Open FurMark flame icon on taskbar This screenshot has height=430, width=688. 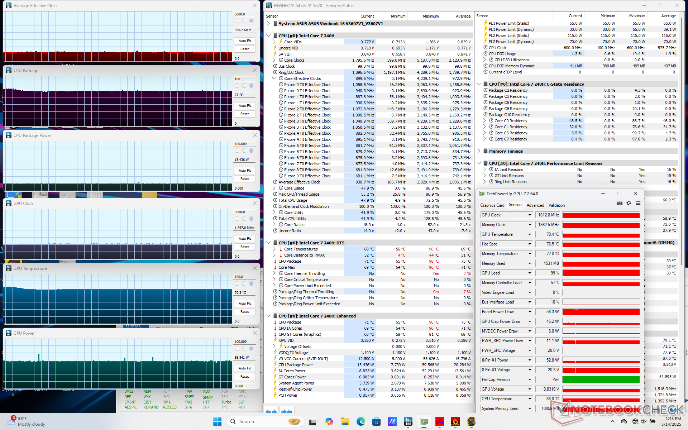click(x=455, y=422)
